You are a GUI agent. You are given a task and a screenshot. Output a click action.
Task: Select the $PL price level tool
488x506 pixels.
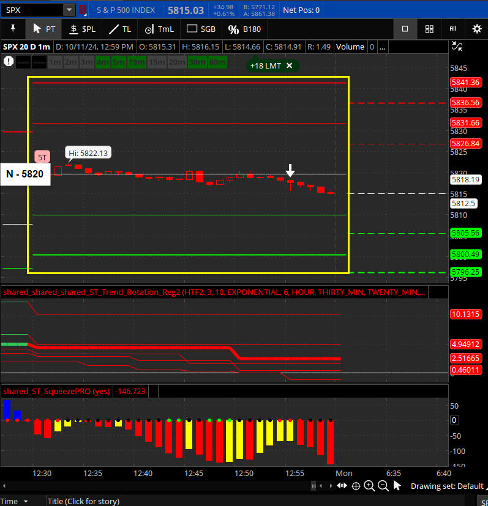pos(82,29)
